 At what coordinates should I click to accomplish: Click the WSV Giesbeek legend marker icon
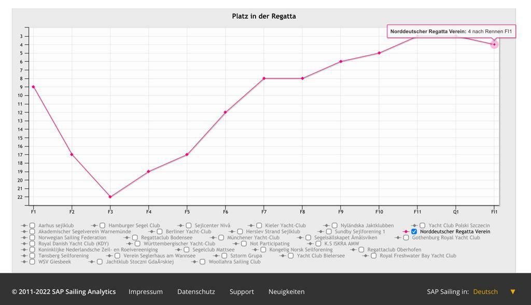[x=24, y=262]
